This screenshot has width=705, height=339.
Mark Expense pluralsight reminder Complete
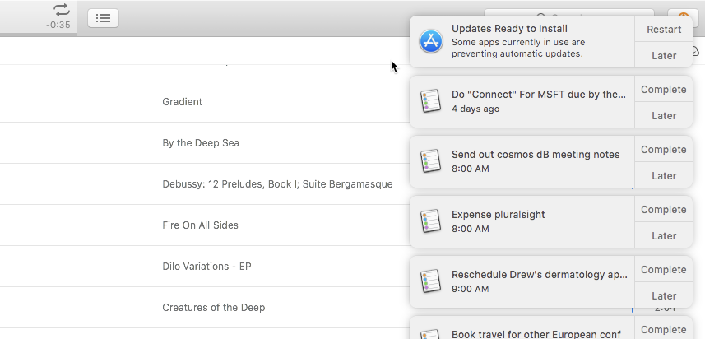pos(664,209)
